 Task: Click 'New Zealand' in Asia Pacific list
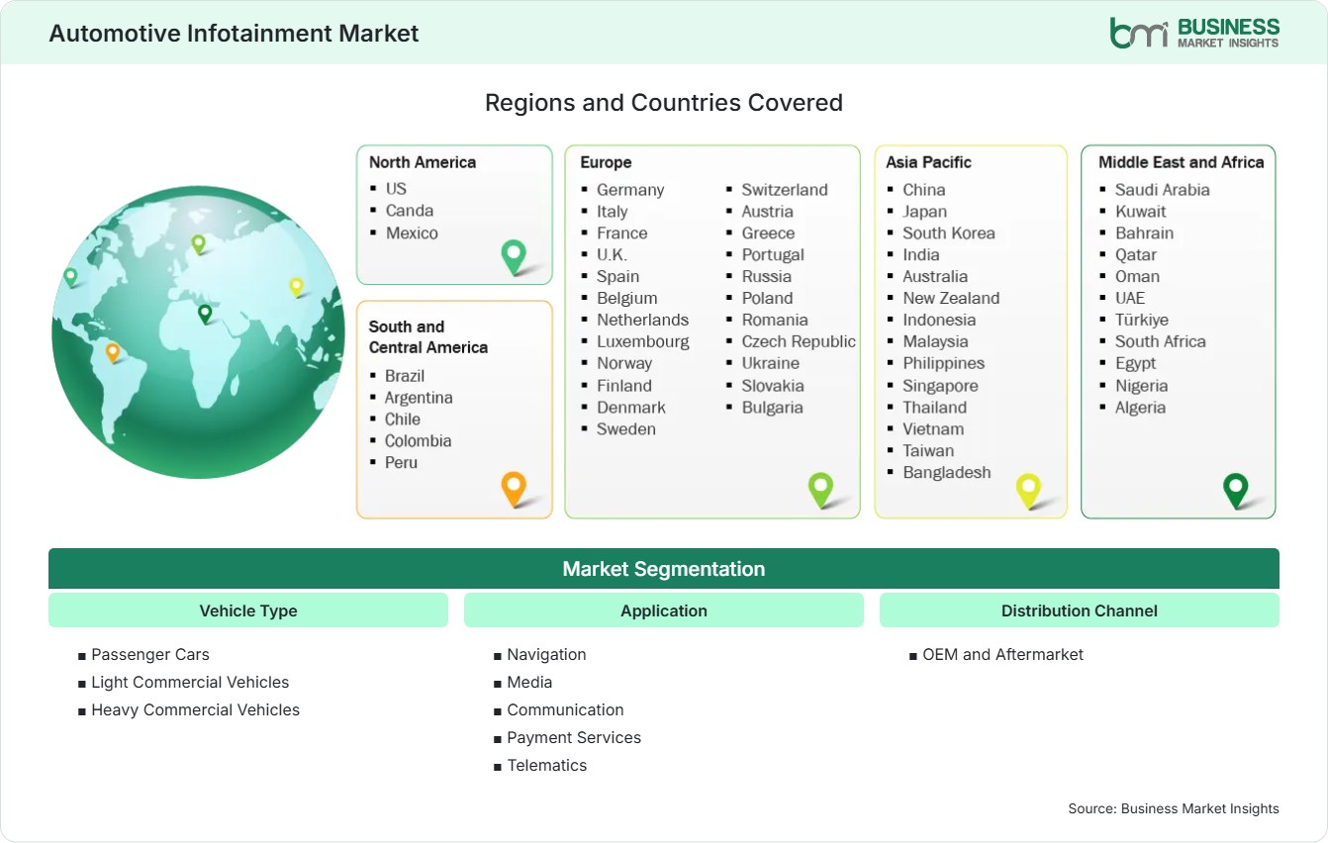pyautogui.click(x=951, y=299)
